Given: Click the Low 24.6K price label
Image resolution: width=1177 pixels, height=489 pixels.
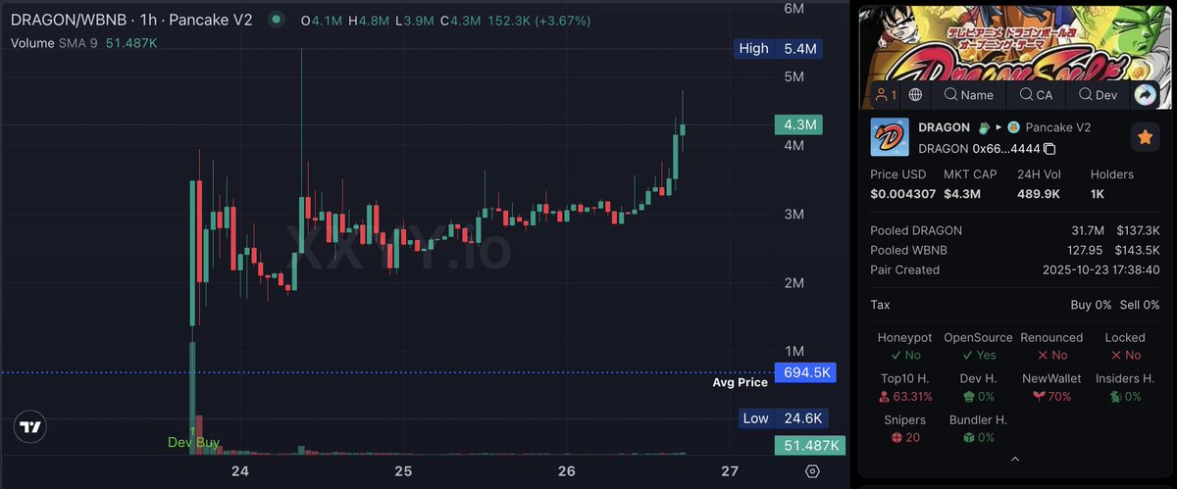Looking at the screenshot, I should point(782,419).
